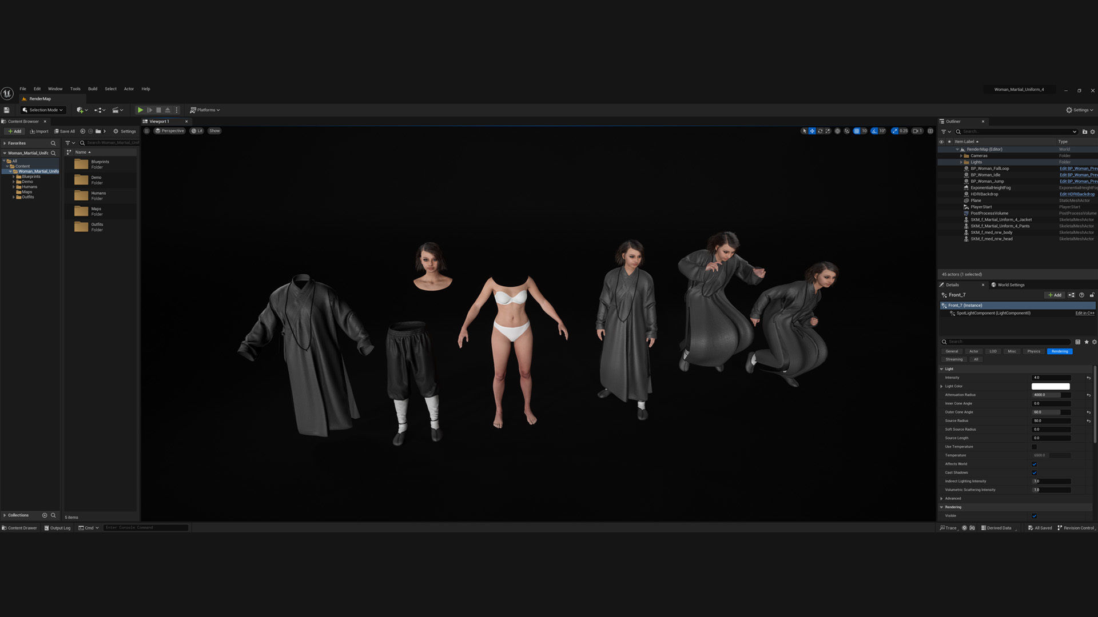Screen dimensions: 1098x617
Task: Toggle viewport layout maximize icon
Action: (930, 131)
